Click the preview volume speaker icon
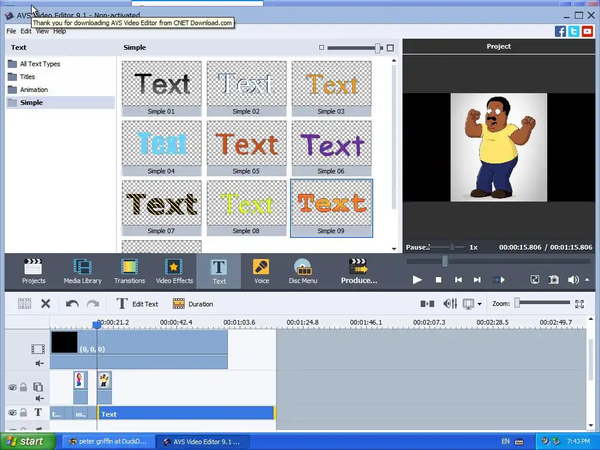The image size is (600, 450). pos(573,279)
